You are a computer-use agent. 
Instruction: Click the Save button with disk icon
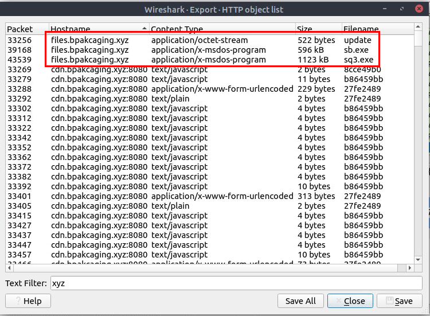click(x=398, y=301)
